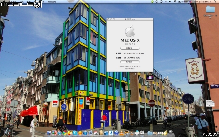Open the Trash in the Dock

(x=171, y=133)
